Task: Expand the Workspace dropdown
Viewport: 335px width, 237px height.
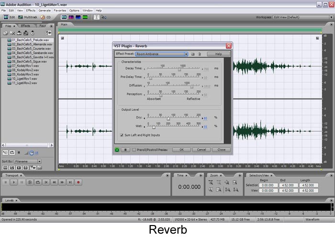Action: (x=331, y=17)
